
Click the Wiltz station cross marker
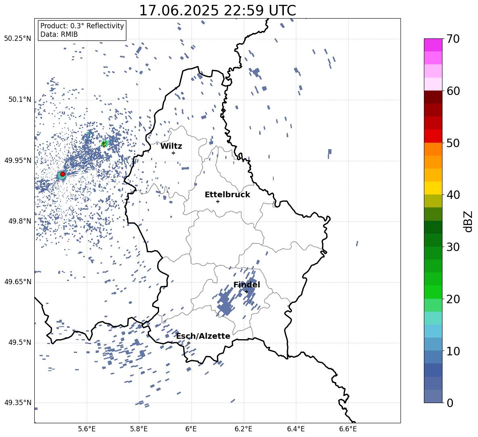click(x=174, y=153)
